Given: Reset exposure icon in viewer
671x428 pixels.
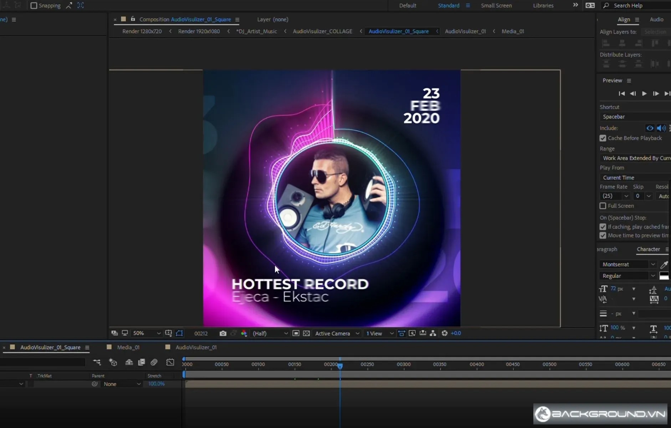Looking at the screenshot, I should pos(444,333).
